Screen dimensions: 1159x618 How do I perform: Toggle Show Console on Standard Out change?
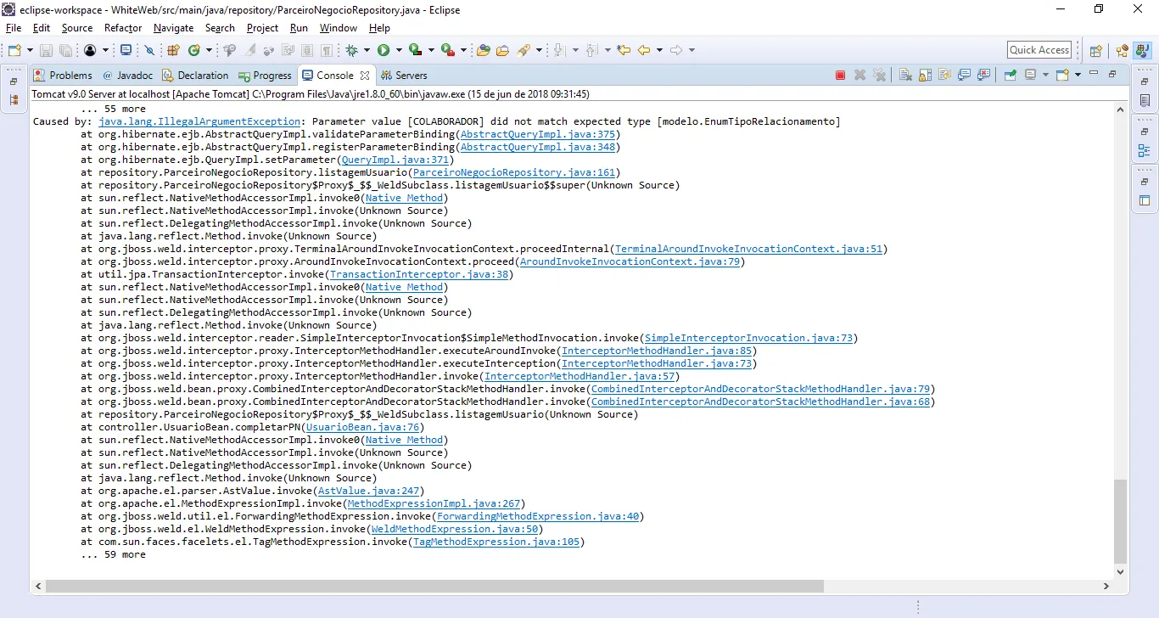[x=964, y=75]
